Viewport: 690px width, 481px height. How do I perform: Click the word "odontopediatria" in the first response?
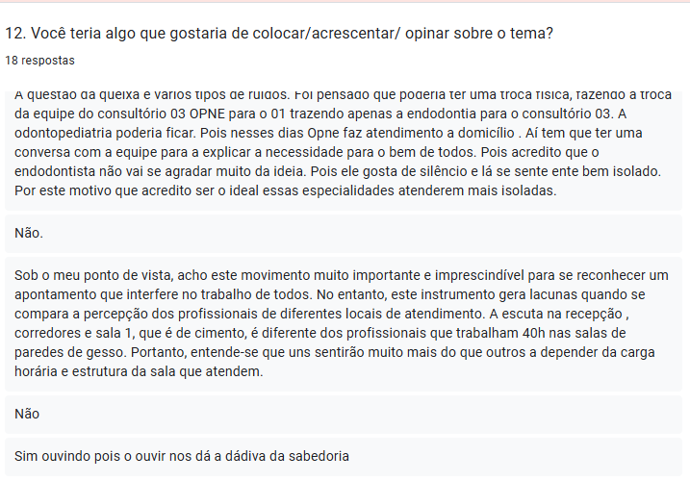(x=65, y=132)
